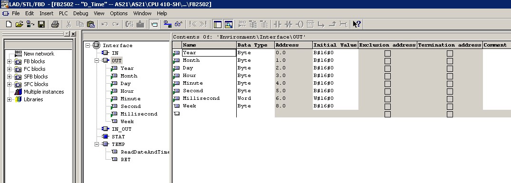Open the Insert menu
This screenshot has width=511, height=183.
[46, 13]
